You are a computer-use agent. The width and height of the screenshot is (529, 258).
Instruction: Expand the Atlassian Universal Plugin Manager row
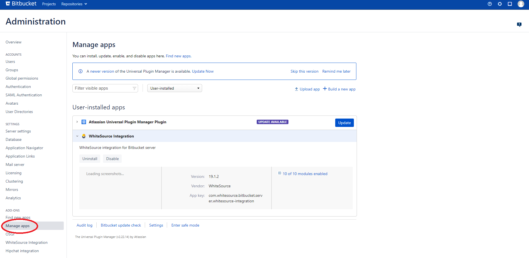point(77,122)
